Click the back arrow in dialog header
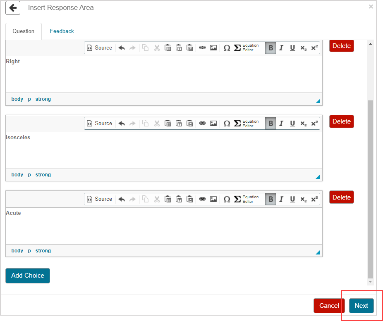Screen dimensions: 383x321 pos(13,8)
